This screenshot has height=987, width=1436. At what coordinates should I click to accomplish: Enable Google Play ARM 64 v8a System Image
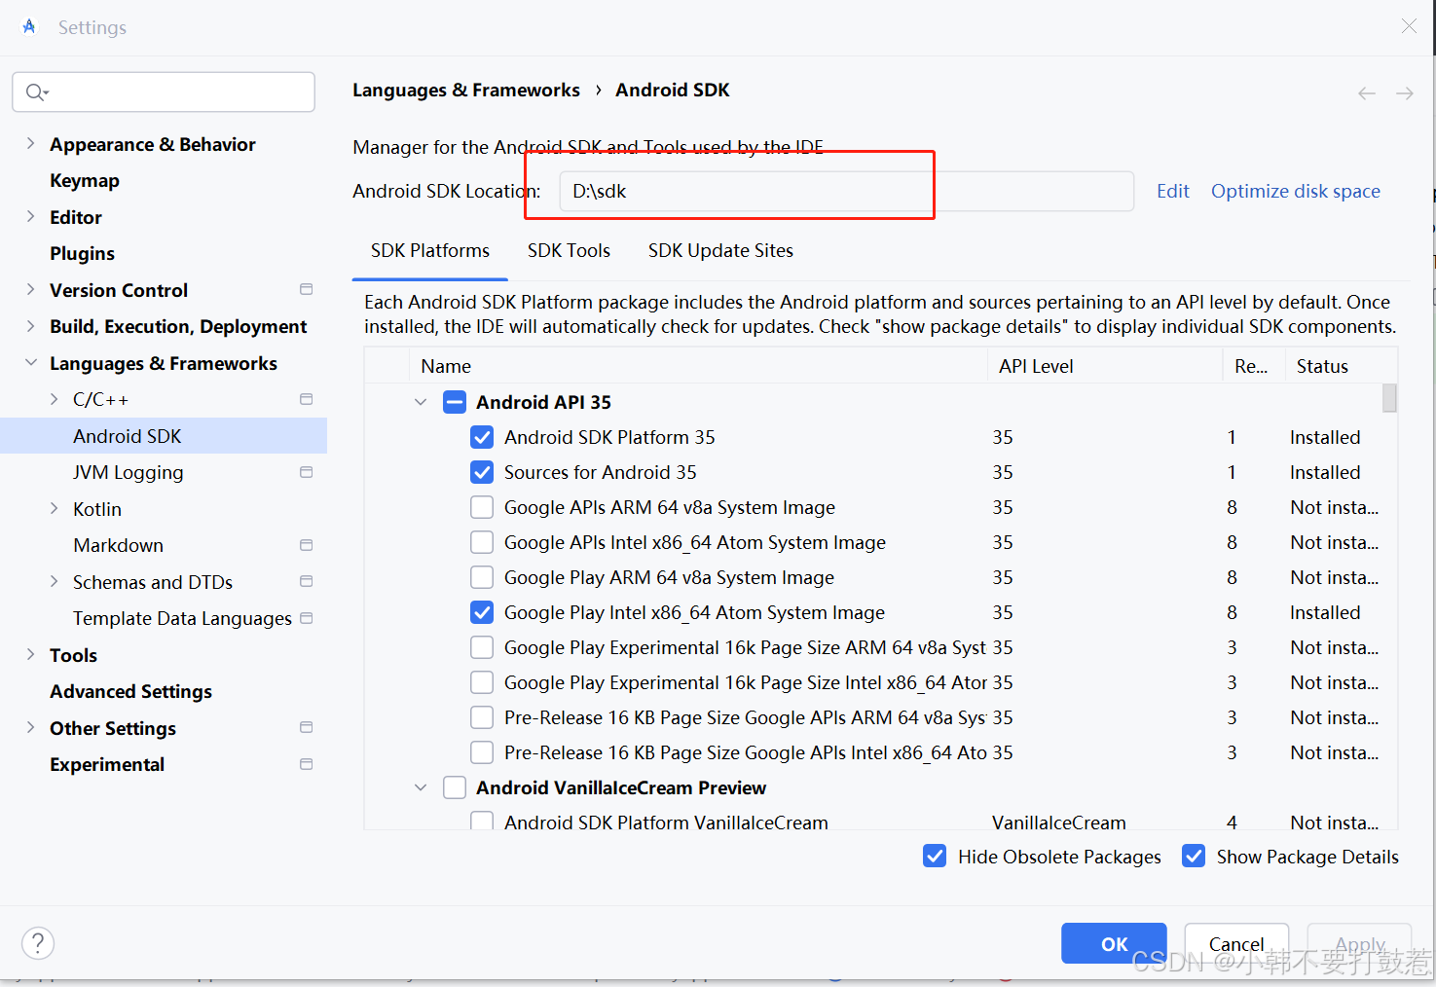[x=482, y=576]
